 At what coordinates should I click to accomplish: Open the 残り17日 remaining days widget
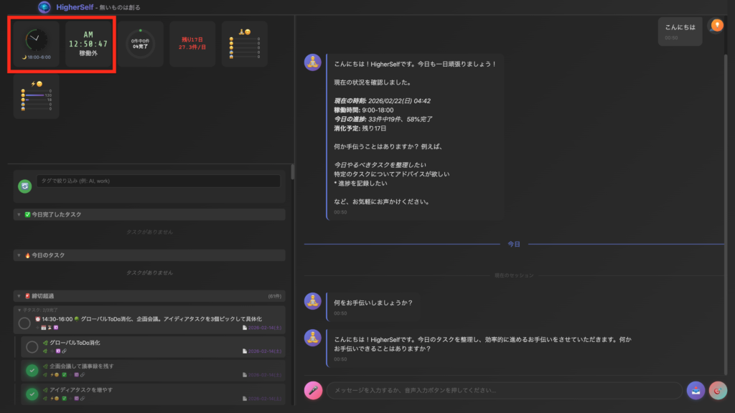click(192, 44)
